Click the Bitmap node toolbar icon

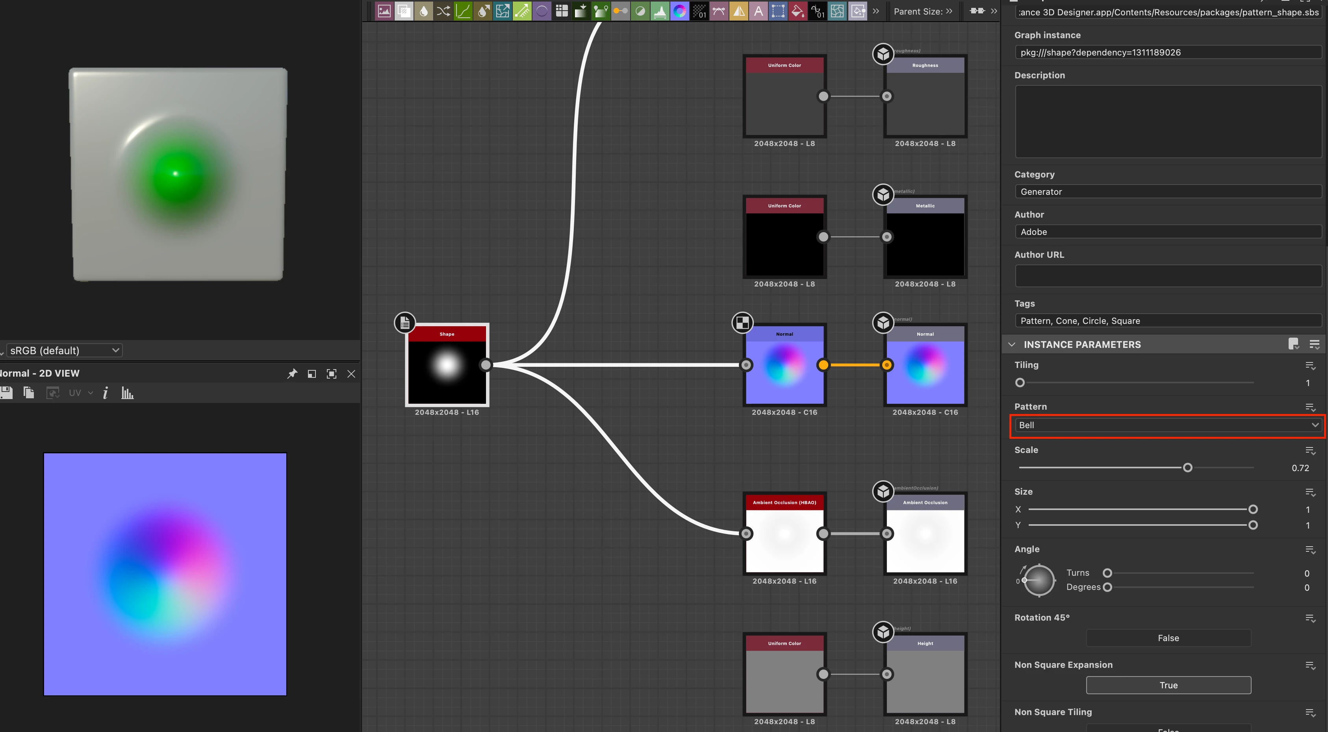point(384,11)
